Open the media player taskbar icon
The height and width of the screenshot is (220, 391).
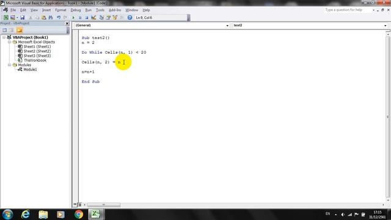60,215
